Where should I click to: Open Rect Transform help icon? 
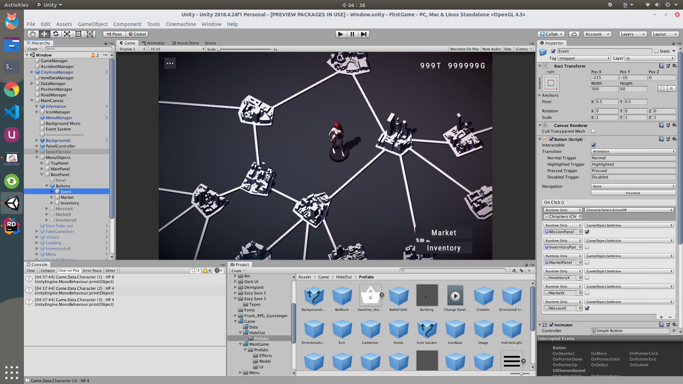point(661,66)
